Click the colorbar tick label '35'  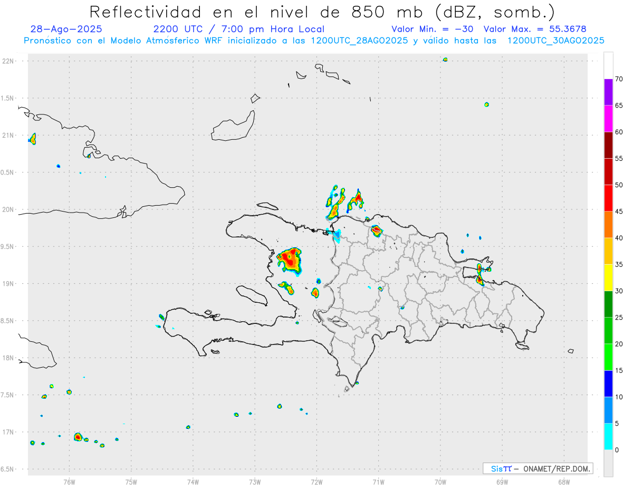(x=619, y=264)
